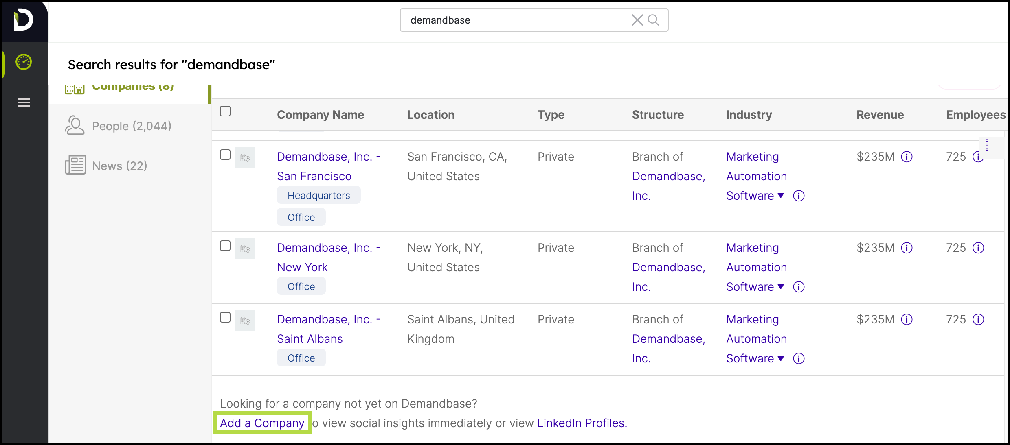The image size is (1010, 445).
Task: Click the magnifier search icon
Action: coord(653,20)
